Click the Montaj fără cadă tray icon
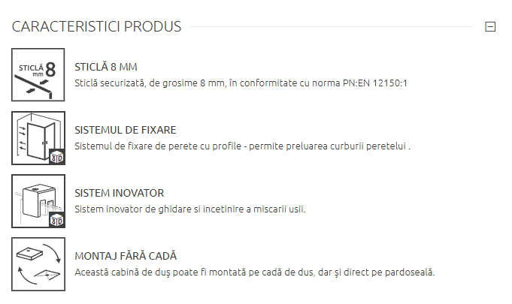This screenshot has height=304, width=512. 38,263
